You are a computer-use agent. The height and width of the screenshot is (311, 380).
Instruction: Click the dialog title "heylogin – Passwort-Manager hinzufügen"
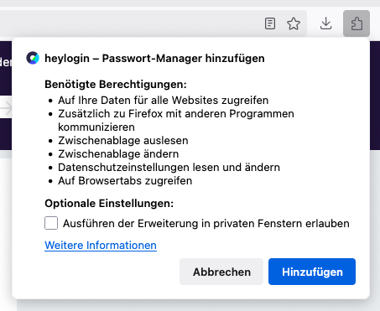coord(154,59)
